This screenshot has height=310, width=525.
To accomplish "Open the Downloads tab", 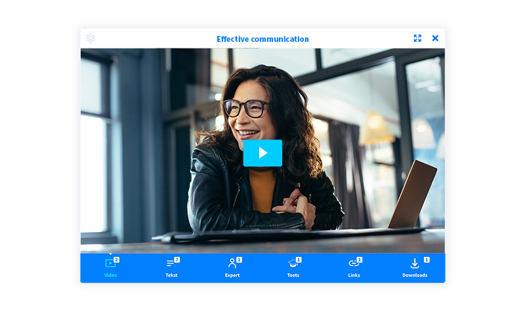I will [415, 267].
